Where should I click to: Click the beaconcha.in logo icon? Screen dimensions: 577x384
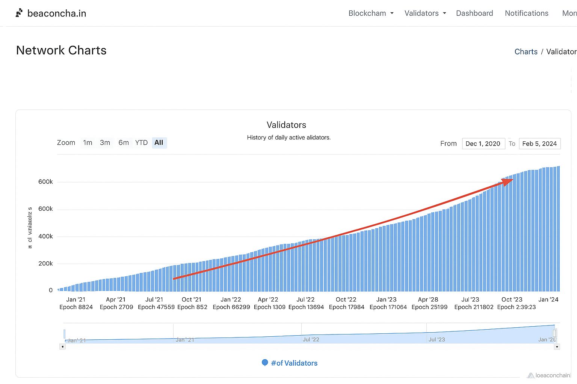point(19,12)
